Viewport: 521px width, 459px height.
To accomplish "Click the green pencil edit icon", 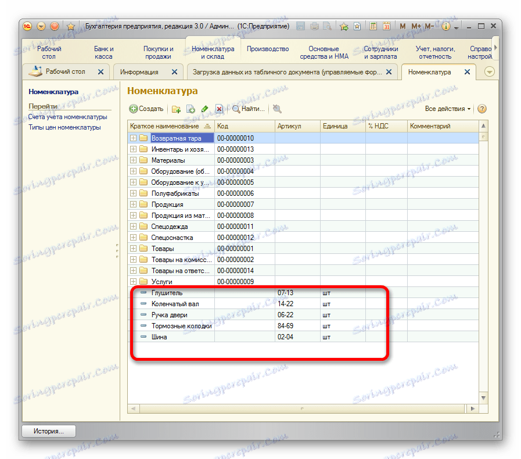I will pos(204,109).
